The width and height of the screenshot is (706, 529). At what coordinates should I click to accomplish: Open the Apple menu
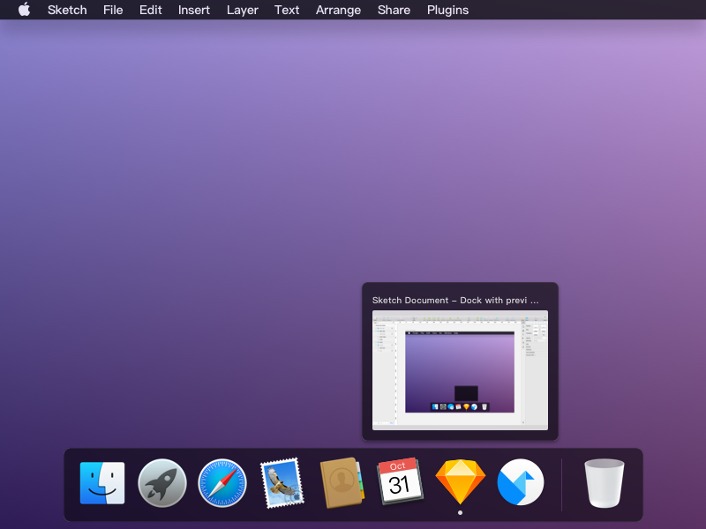24,10
